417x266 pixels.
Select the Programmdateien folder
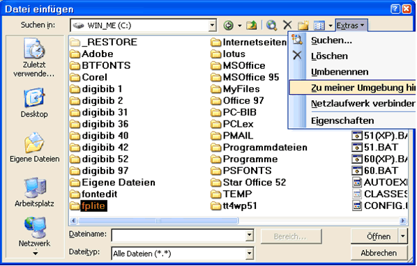click(x=259, y=148)
